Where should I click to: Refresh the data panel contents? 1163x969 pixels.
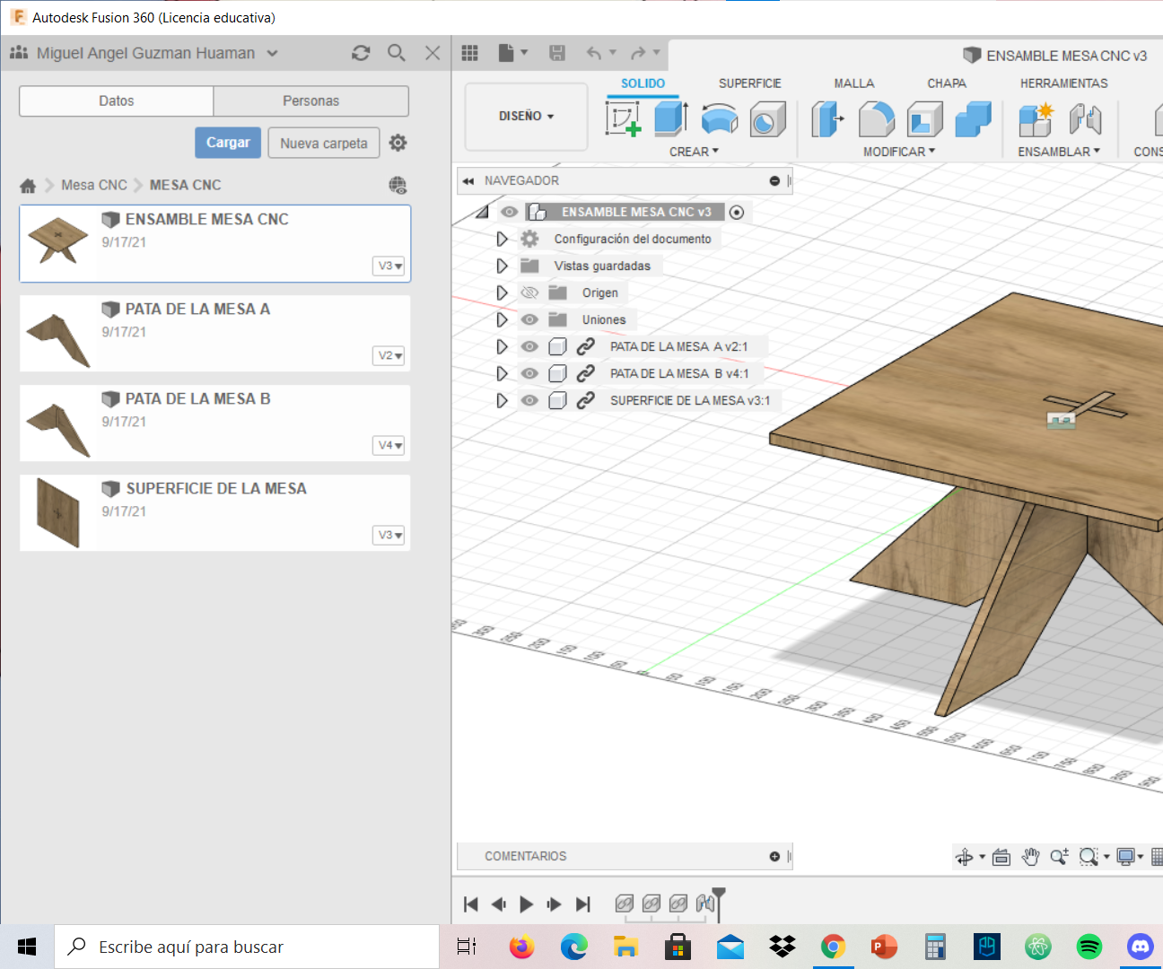[361, 53]
